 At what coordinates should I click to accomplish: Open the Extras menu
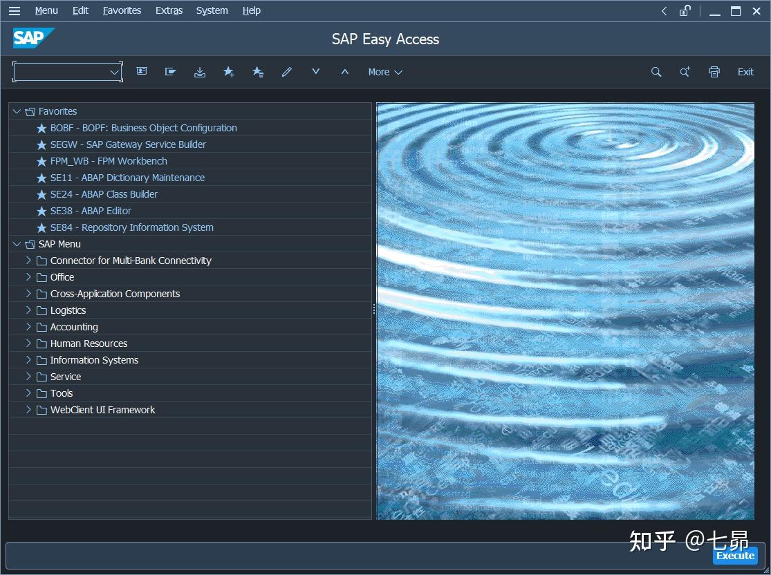tap(169, 10)
